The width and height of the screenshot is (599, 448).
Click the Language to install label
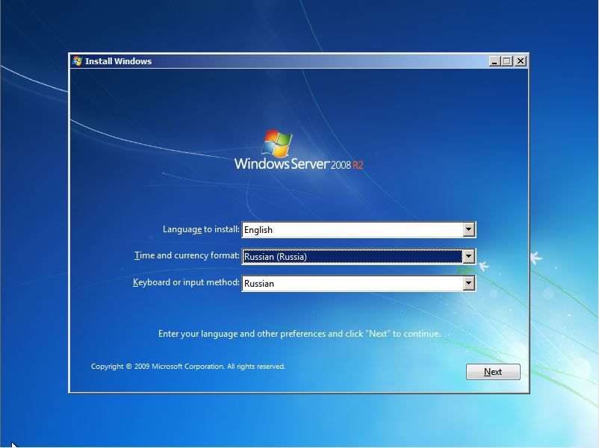coord(201,229)
